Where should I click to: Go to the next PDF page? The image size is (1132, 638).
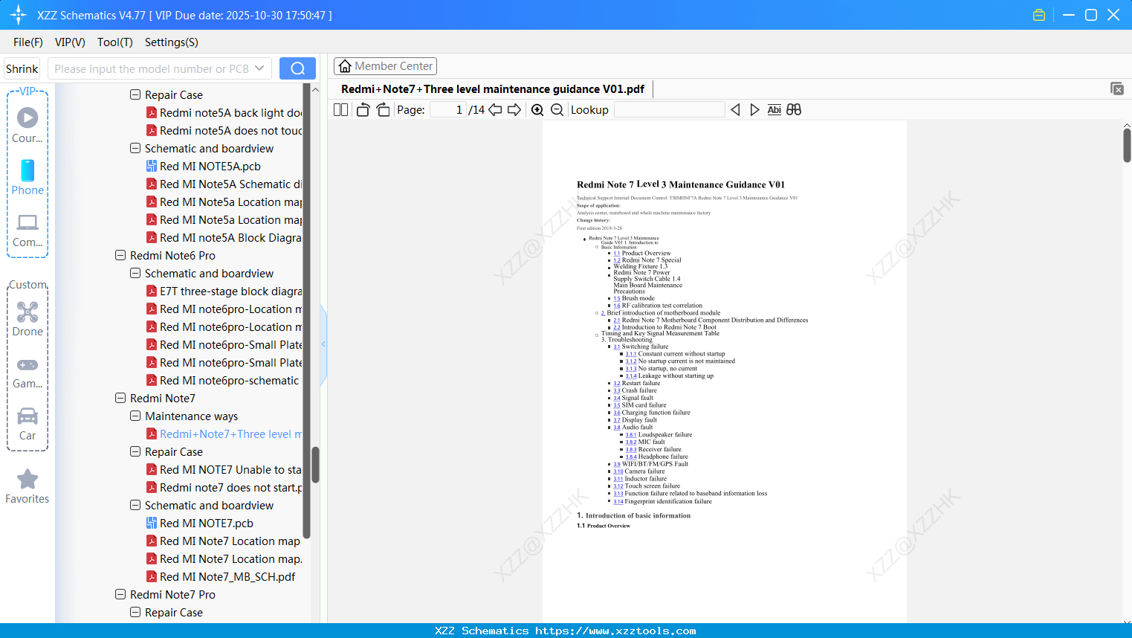click(514, 110)
